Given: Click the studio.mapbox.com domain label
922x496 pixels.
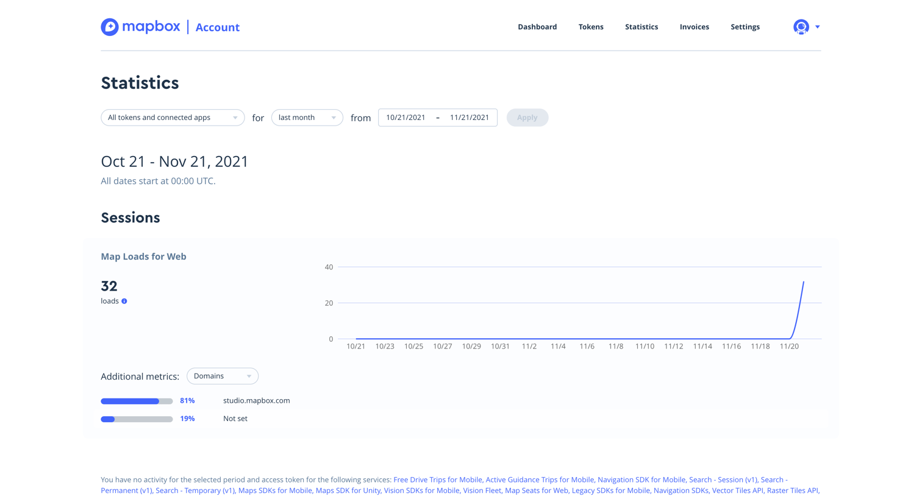Looking at the screenshot, I should 257,401.
